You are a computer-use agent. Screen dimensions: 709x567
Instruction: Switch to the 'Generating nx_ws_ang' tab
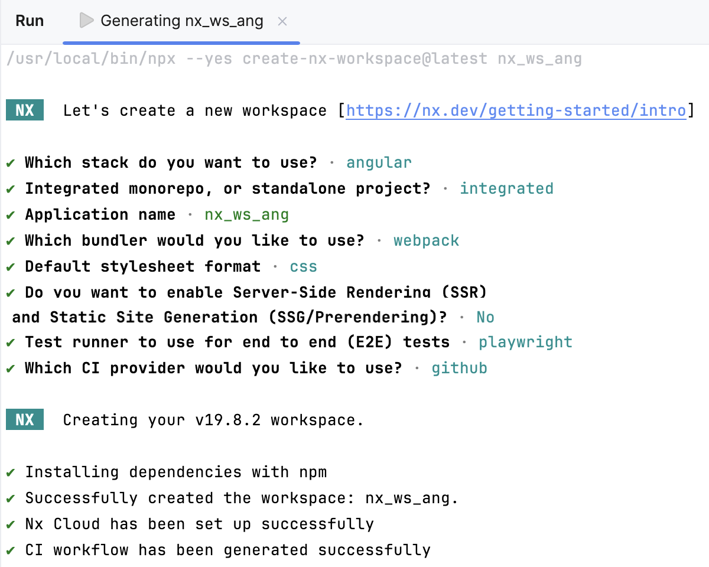(181, 21)
